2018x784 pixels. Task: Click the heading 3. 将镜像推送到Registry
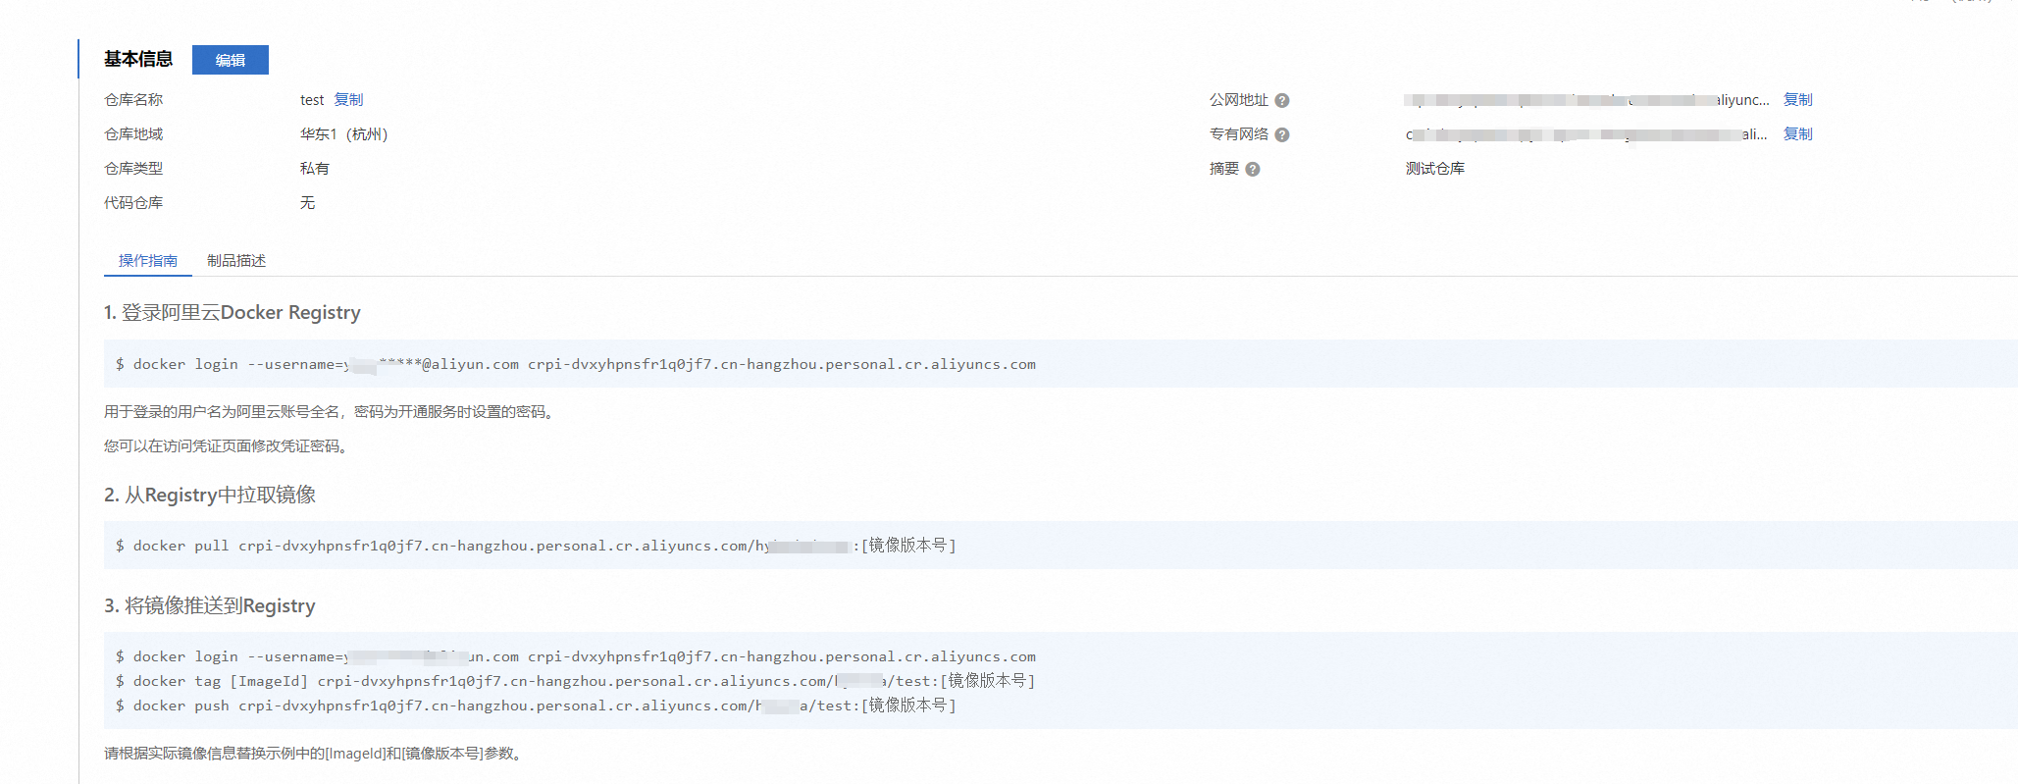[x=210, y=606]
